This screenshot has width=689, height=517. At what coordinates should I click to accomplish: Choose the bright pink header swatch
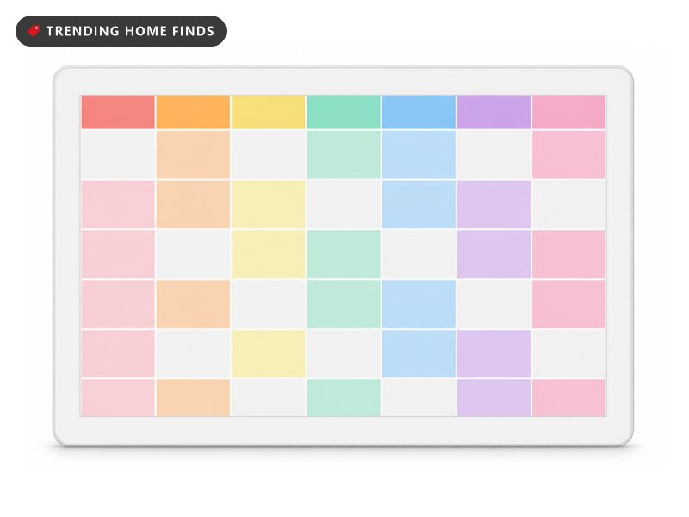(568, 112)
